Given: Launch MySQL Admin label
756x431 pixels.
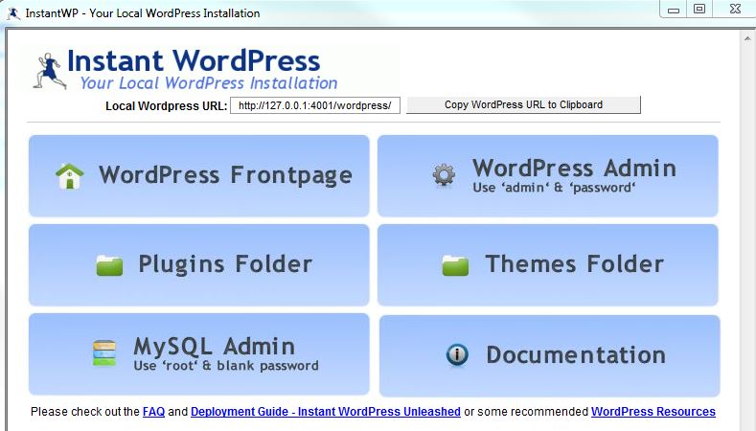Looking at the screenshot, I should (214, 346).
